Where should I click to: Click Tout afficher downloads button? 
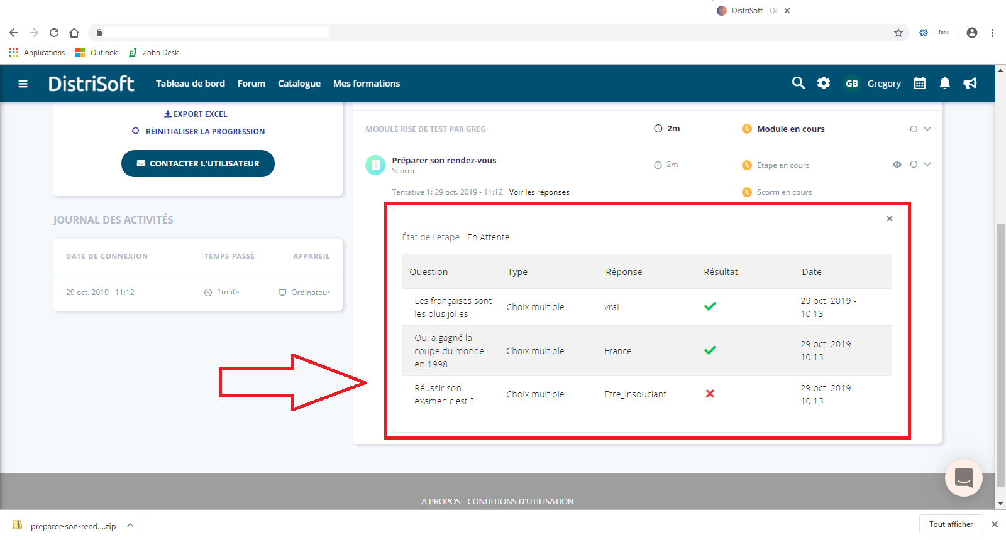coord(951,524)
